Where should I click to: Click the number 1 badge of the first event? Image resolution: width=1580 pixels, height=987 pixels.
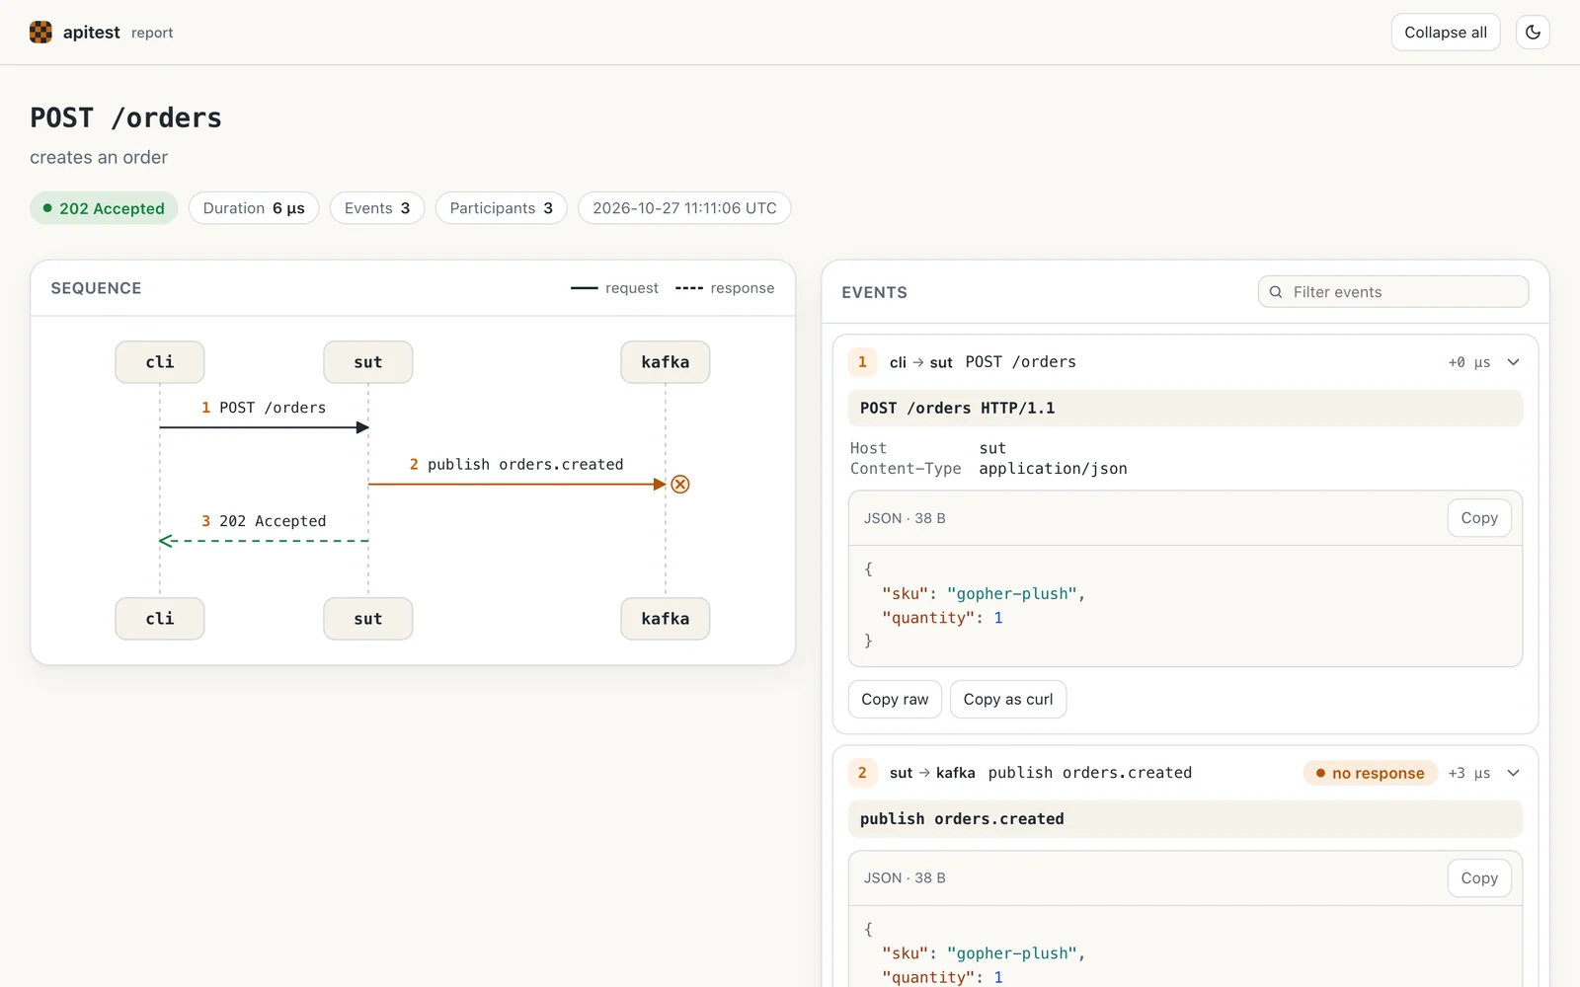tap(862, 362)
